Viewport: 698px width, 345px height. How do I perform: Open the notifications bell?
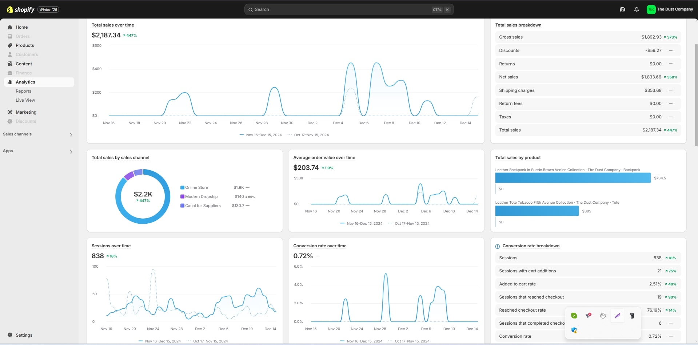[636, 9]
